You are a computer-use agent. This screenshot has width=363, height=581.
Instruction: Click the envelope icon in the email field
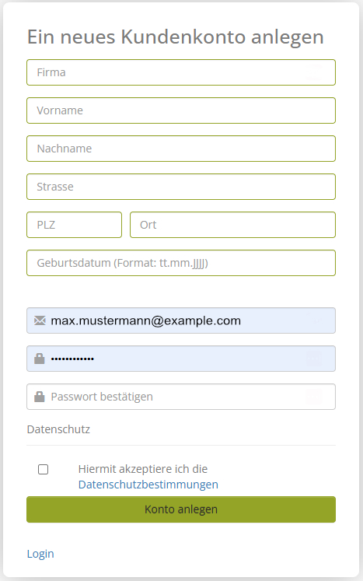(x=40, y=320)
